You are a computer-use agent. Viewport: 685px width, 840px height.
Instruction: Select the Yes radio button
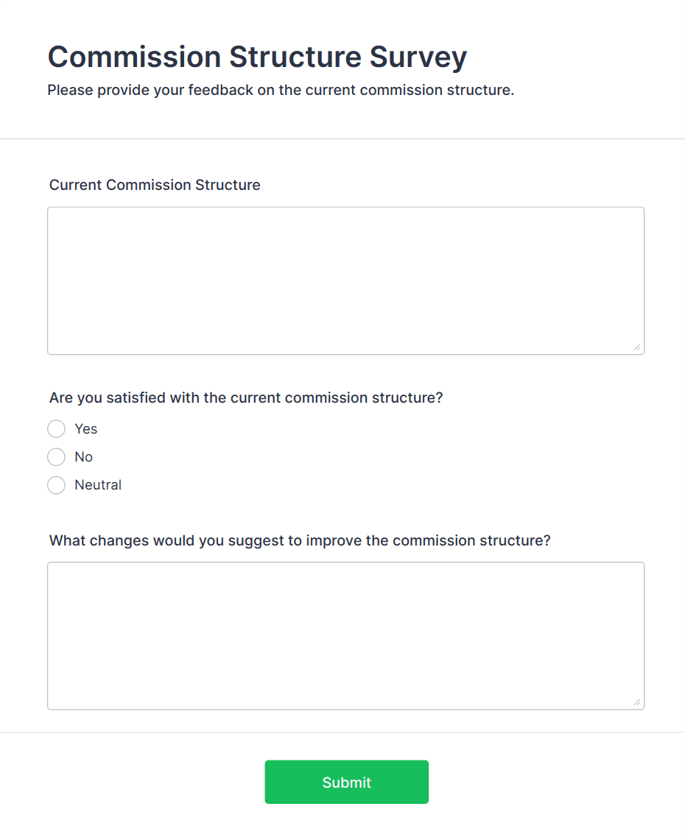tap(56, 428)
